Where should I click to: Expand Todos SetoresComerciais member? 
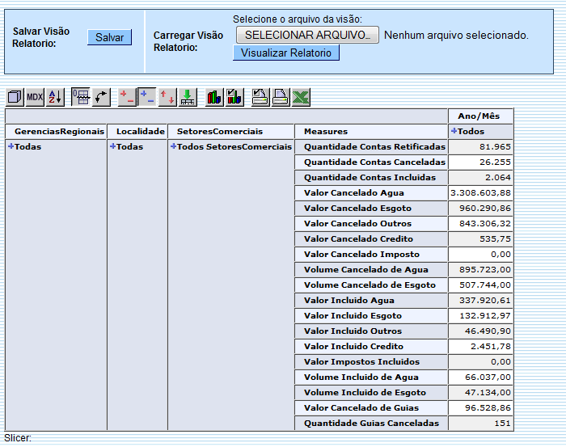point(174,146)
